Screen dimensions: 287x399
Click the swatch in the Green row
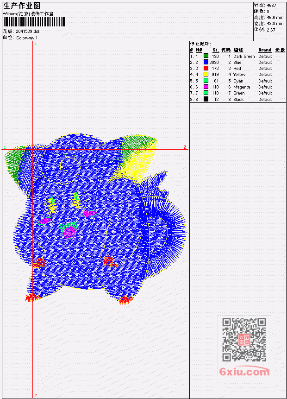point(206,93)
